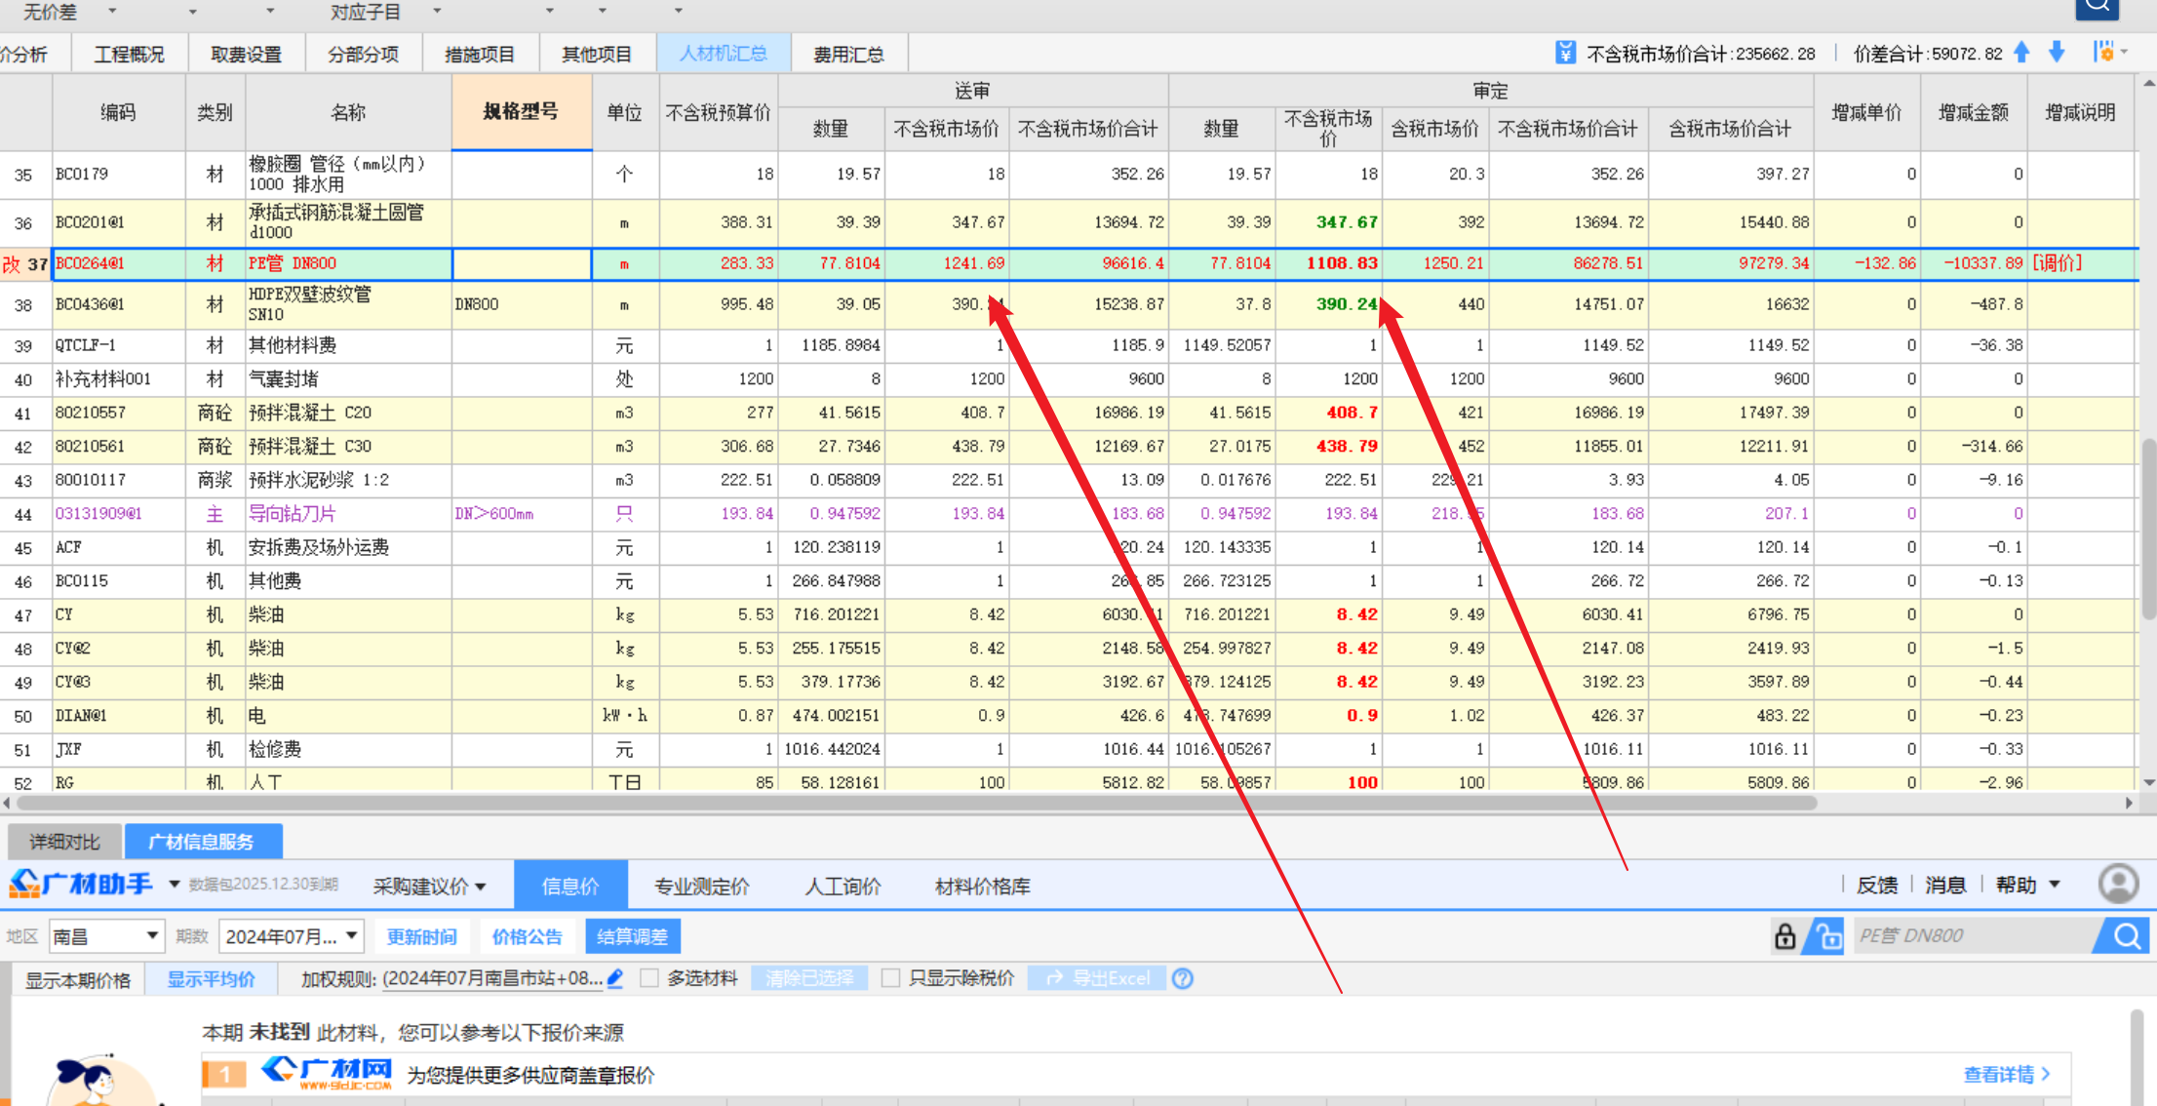This screenshot has width=2157, height=1106.
Task: Switch to the 措施项目 tab
Action: (x=479, y=54)
